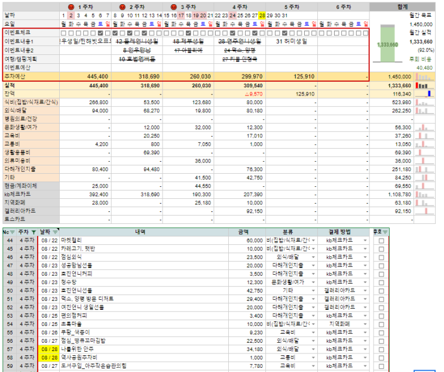Click the red △9,570 balance cell
Image resolution: width=444 pixels, height=372 pixels.
pos(240,94)
